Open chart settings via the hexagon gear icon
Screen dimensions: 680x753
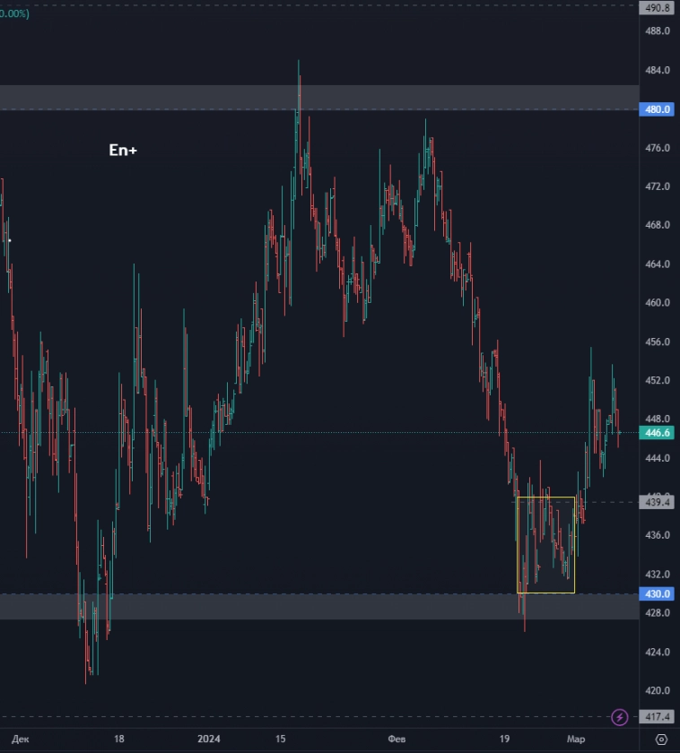tap(661, 740)
